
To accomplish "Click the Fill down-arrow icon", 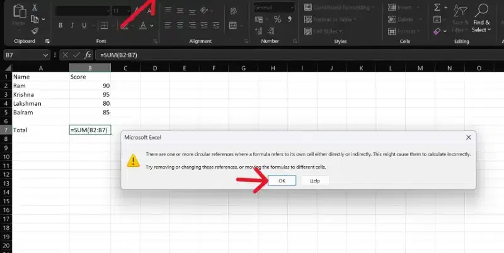I will [x=437, y=20].
